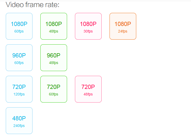Pick the pink 1080P 30fps option

pos(88,26)
